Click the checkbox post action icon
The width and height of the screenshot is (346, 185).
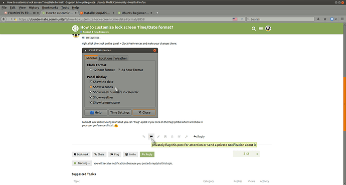(179, 137)
